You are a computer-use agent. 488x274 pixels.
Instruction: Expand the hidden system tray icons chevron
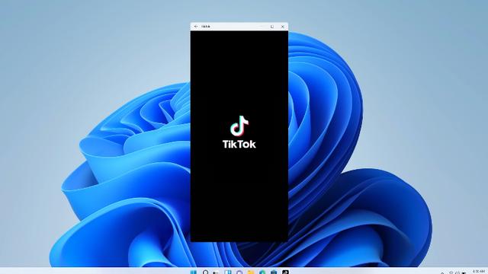pos(442,273)
